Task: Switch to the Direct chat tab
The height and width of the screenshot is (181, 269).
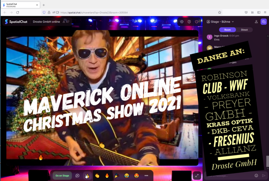Action: tap(244, 30)
